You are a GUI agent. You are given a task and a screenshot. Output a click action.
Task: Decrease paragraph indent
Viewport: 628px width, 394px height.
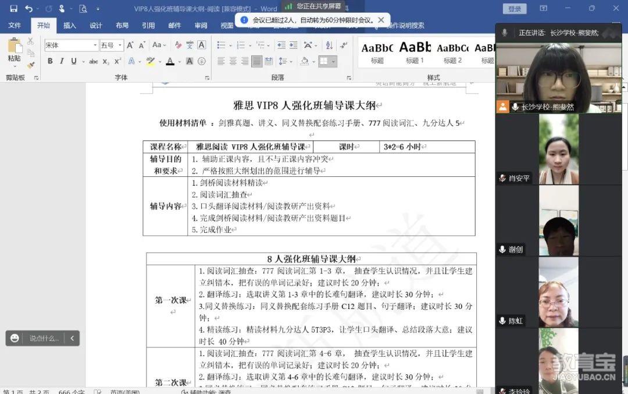click(281, 45)
